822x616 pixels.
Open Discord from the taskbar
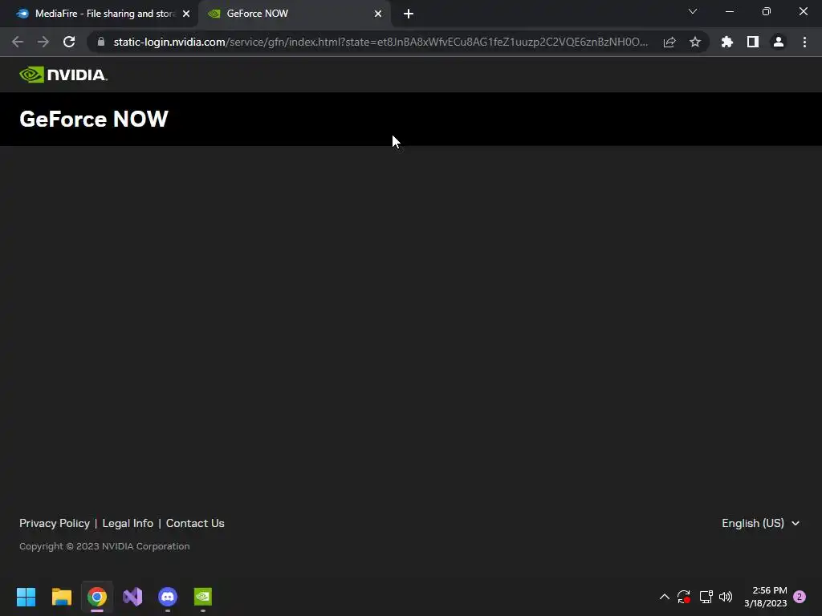coord(168,597)
